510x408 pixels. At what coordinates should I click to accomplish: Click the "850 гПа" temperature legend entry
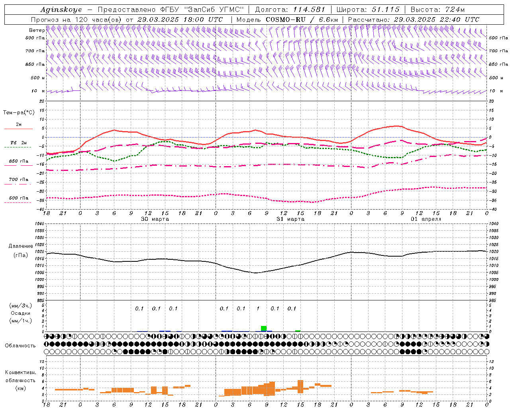pyautogui.click(x=19, y=161)
